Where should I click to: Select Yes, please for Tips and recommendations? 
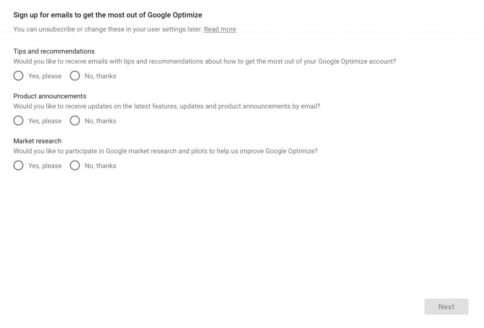[18, 75]
